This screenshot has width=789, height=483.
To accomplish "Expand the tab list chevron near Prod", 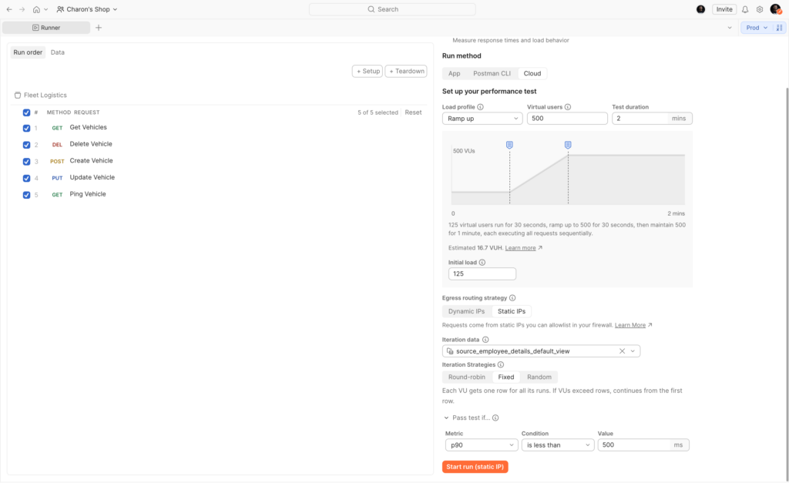I will click(730, 28).
